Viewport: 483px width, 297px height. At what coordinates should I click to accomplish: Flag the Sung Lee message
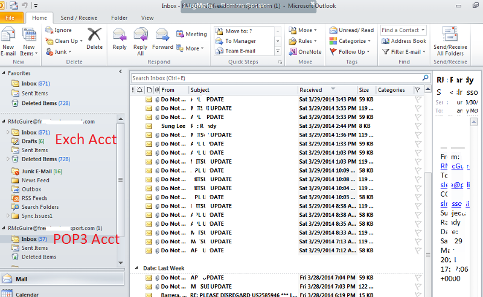pos(418,126)
